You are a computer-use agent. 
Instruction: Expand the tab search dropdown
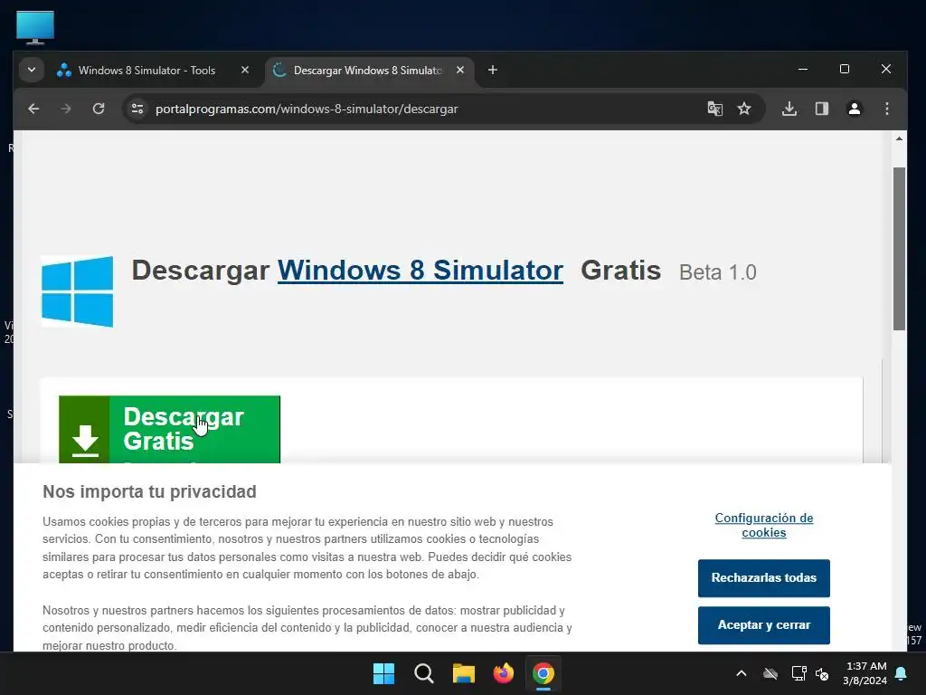tap(32, 71)
